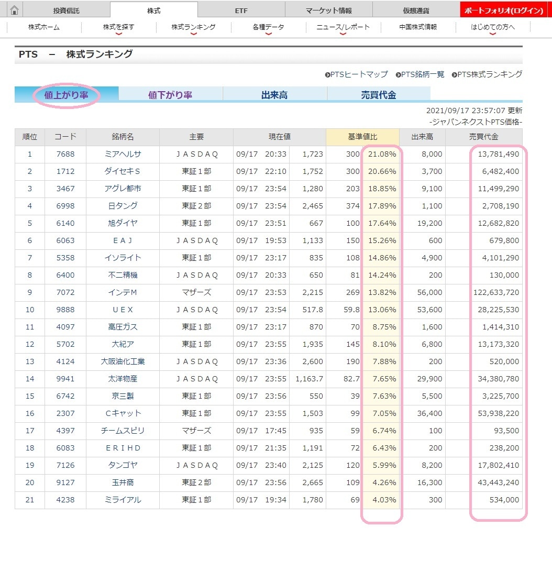Screen dimensions: 552x582
Task: Open stock 大阪油化工業
Action: coord(123,361)
